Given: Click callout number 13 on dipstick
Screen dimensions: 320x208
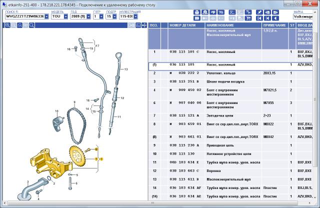Looking at the screenshot, I should coord(126,69).
